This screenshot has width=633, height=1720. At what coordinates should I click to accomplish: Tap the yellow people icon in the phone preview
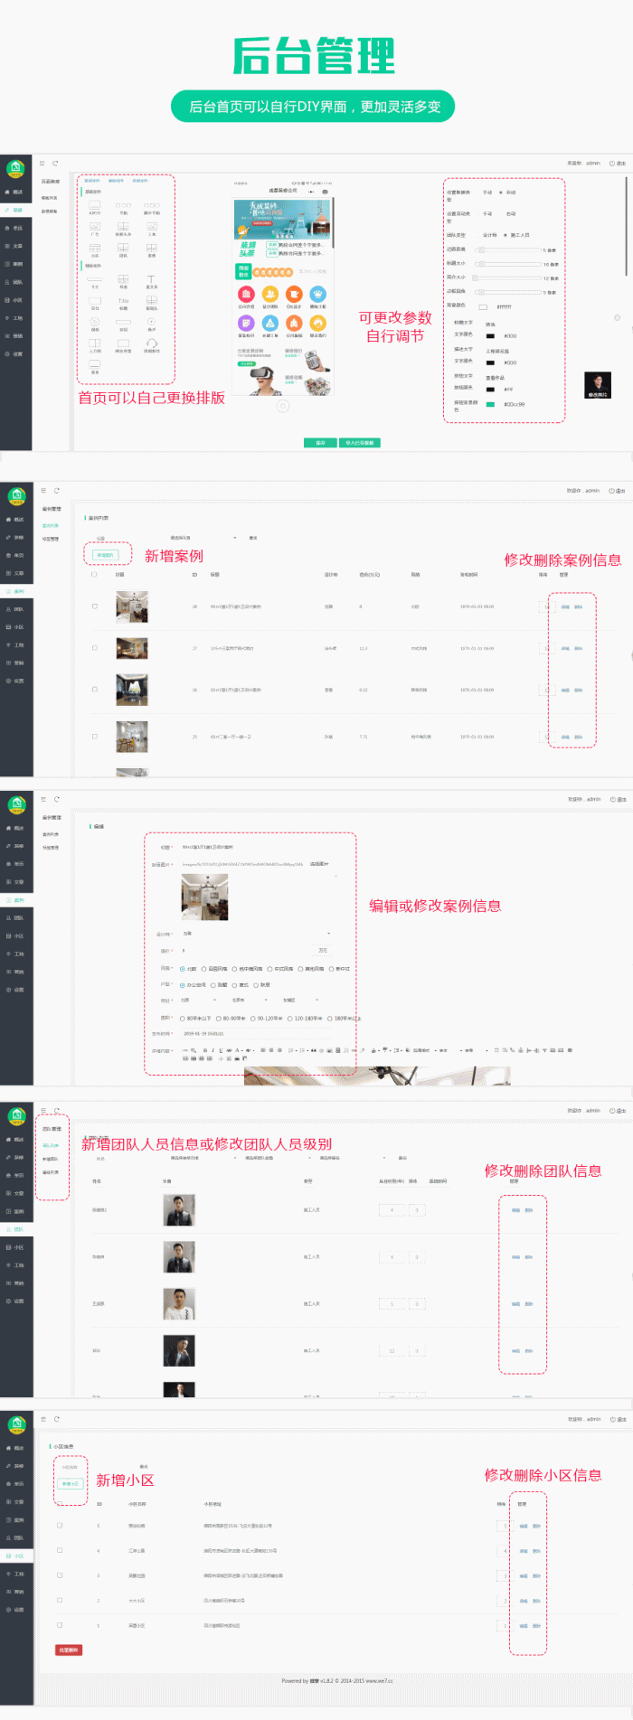[270, 294]
